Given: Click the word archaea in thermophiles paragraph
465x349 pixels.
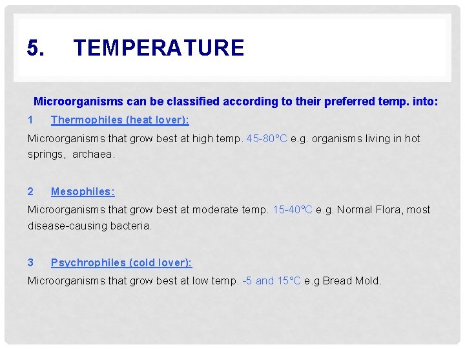Looking at the screenshot, I should pyautogui.click(x=92, y=154).
